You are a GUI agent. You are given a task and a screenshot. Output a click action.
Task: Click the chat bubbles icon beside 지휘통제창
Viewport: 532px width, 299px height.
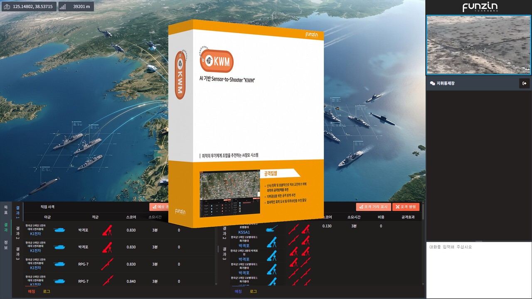[x=432, y=83]
